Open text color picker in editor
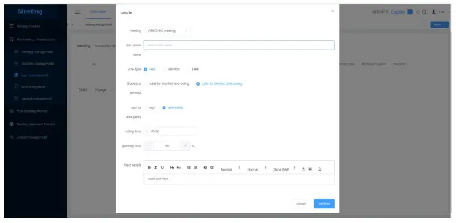Screen dimensions: 456x223 [x=303, y=169]
